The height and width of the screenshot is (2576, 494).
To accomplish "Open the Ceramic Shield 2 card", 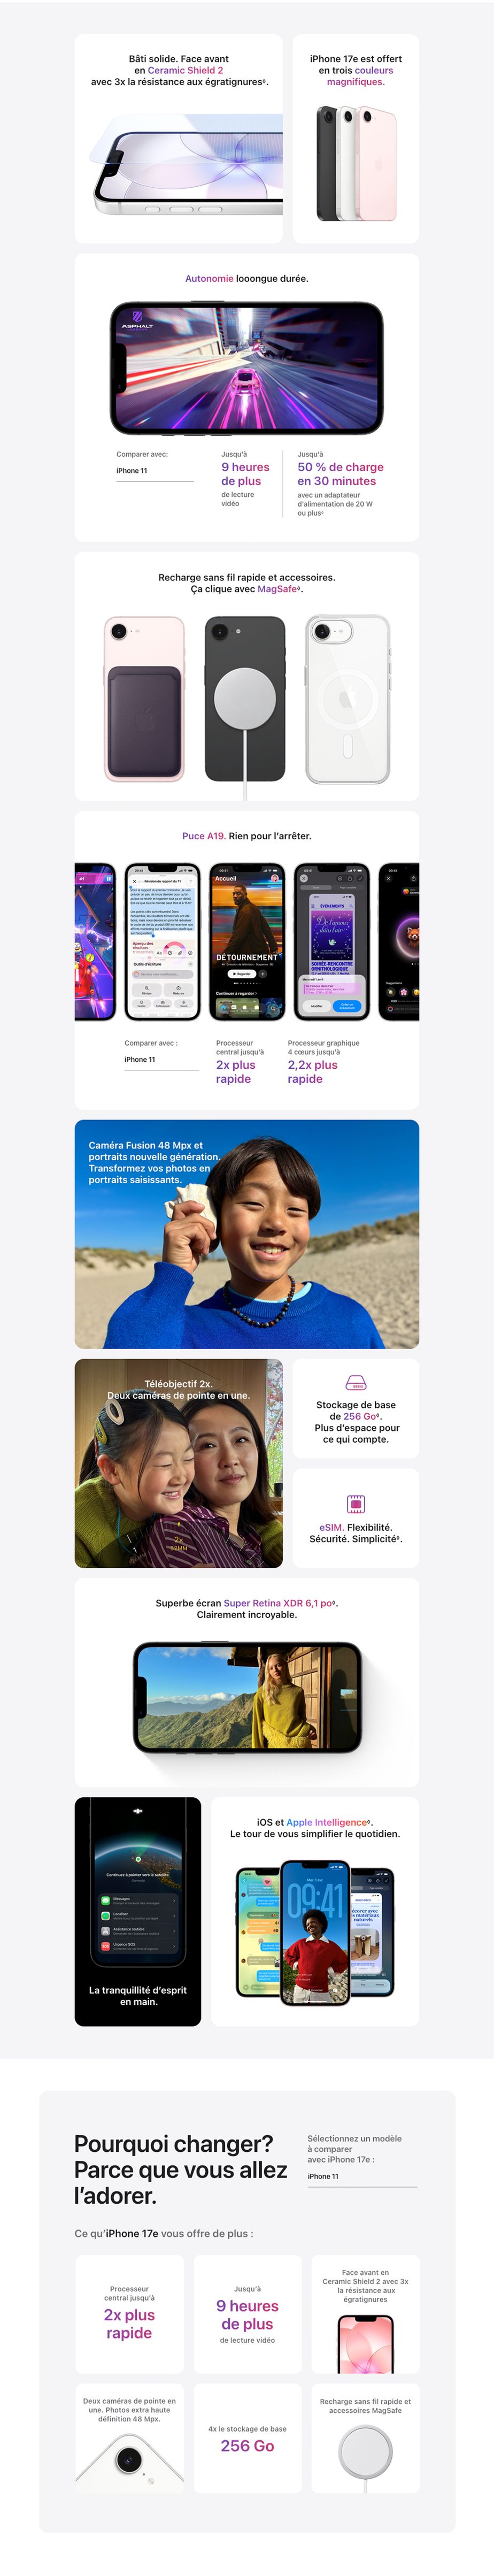I will click(x=179, y=139).
